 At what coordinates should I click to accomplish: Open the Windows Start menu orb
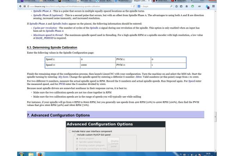[x=21, y=154]
